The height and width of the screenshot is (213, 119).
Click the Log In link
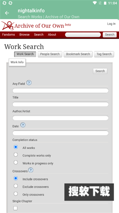[x=111, y=24]
